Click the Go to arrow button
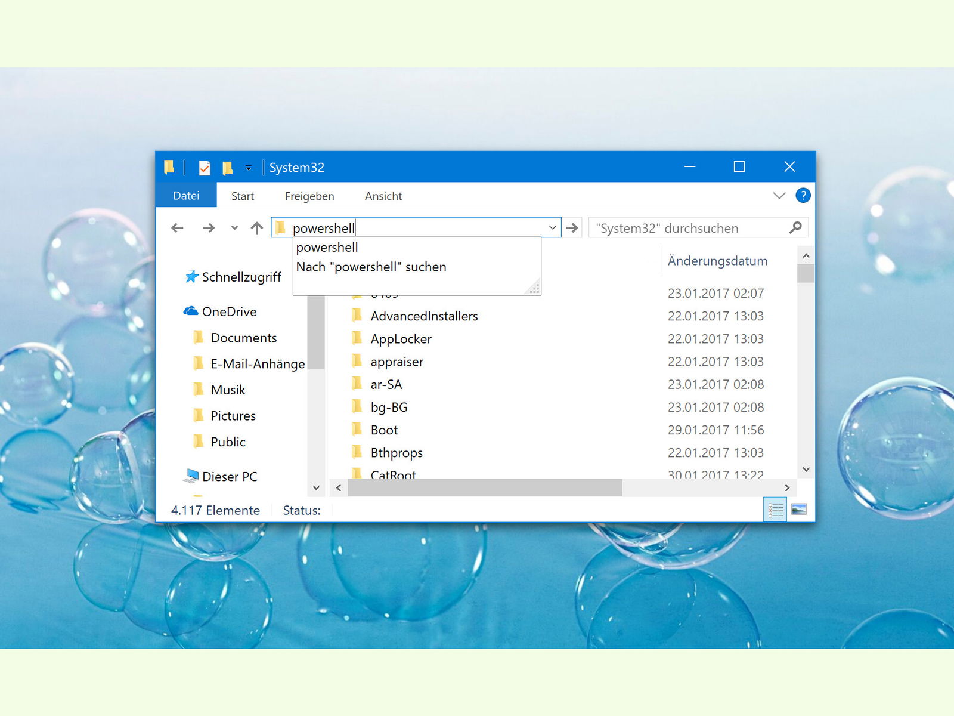 click(x=572, y=228)
